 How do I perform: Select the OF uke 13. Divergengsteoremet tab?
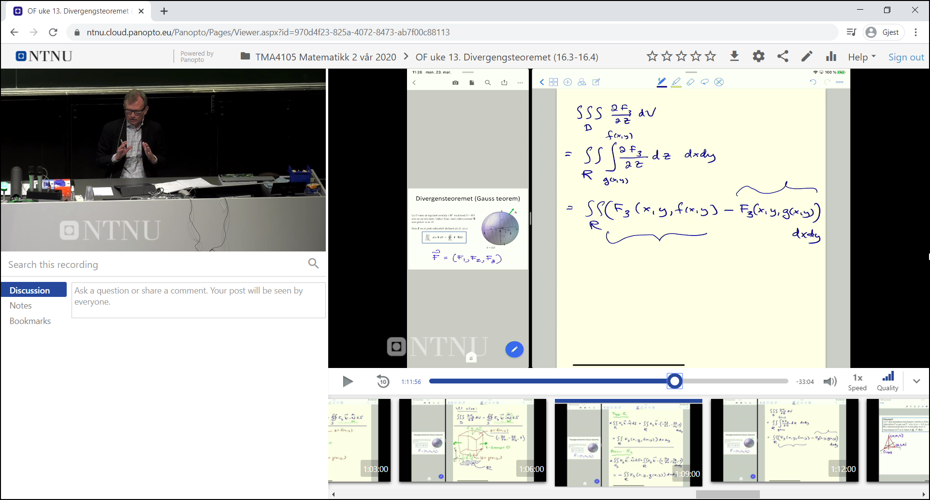(79, 11)
